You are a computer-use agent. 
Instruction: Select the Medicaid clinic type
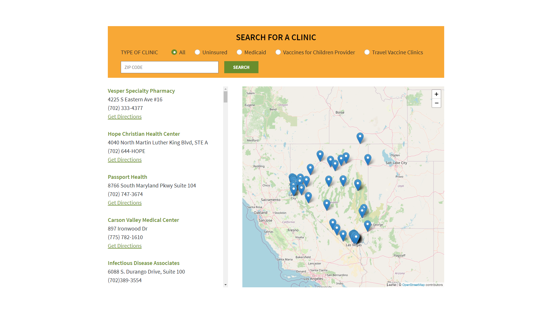pyautogui.click(x=239, y=52)
